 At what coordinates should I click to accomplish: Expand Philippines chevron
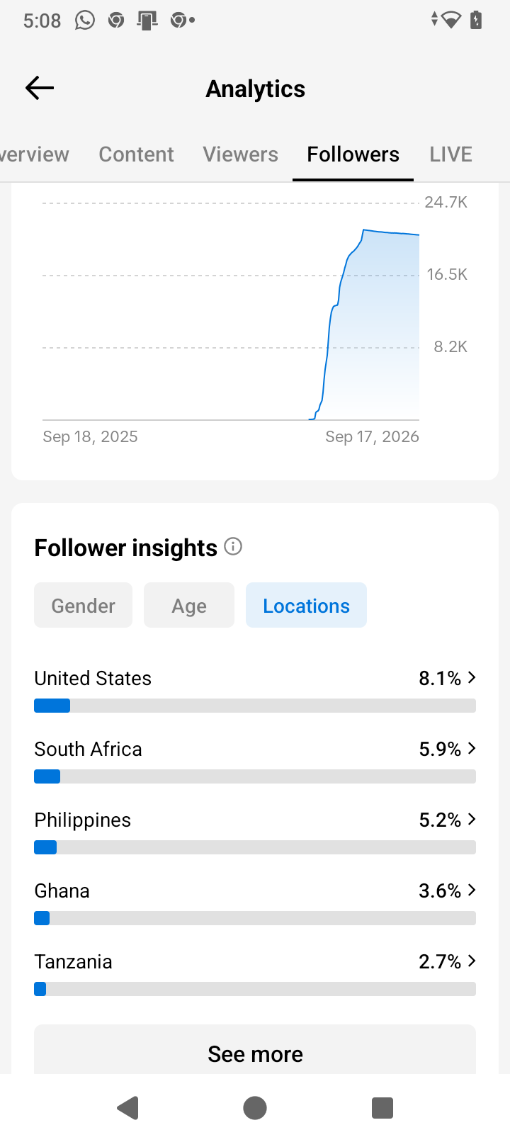472,819
